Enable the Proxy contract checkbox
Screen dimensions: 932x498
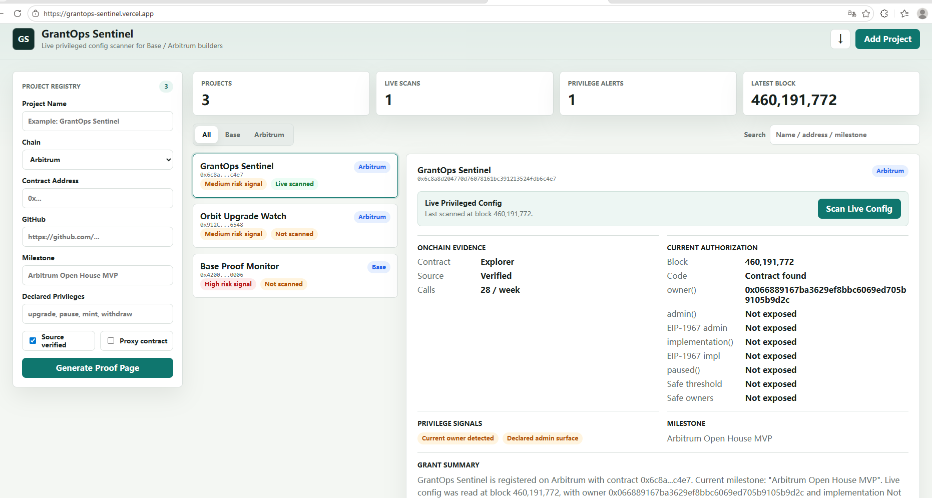click(111, 341)
